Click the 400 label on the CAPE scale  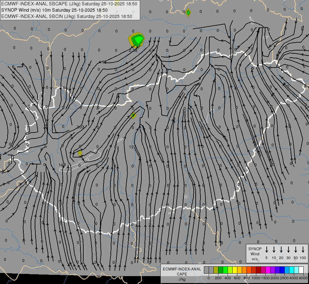pyautogui.click(x=228, y=278)
